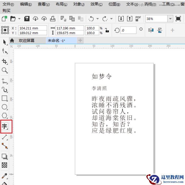Screen dimensions: 185x185
Task: Publish to PDF
Action: click(138, 19)
